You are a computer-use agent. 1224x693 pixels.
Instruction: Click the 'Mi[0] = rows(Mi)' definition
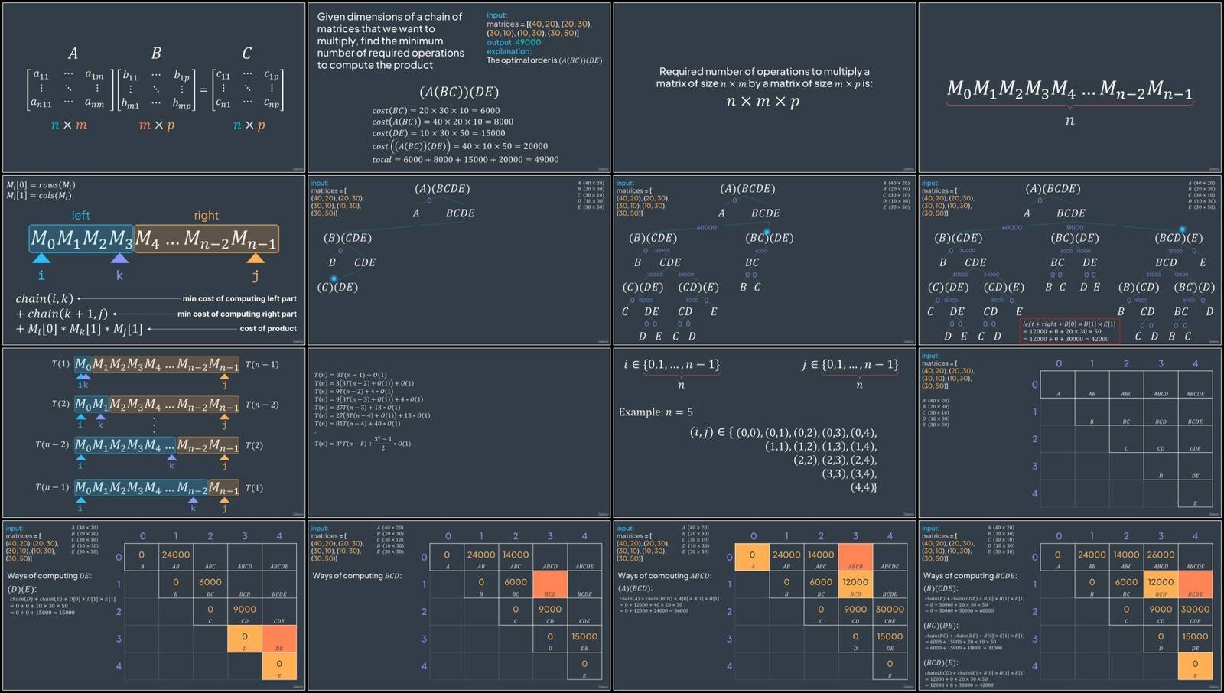(41, 185)
